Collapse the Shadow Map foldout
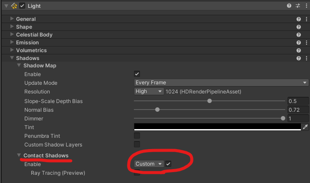Screen dimensions: 310x183 pos(19,66)
